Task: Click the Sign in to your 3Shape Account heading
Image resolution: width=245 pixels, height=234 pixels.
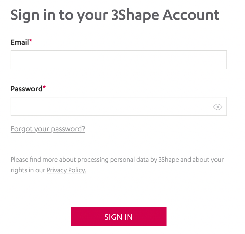Action: click(115, 15)
